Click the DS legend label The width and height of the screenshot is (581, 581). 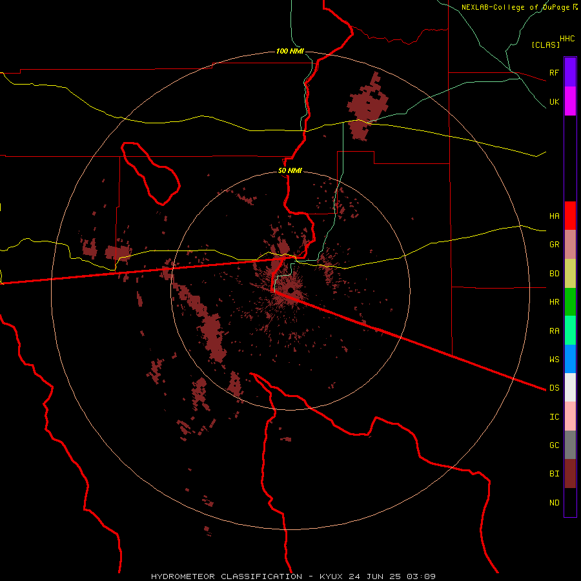click(554, 387)
